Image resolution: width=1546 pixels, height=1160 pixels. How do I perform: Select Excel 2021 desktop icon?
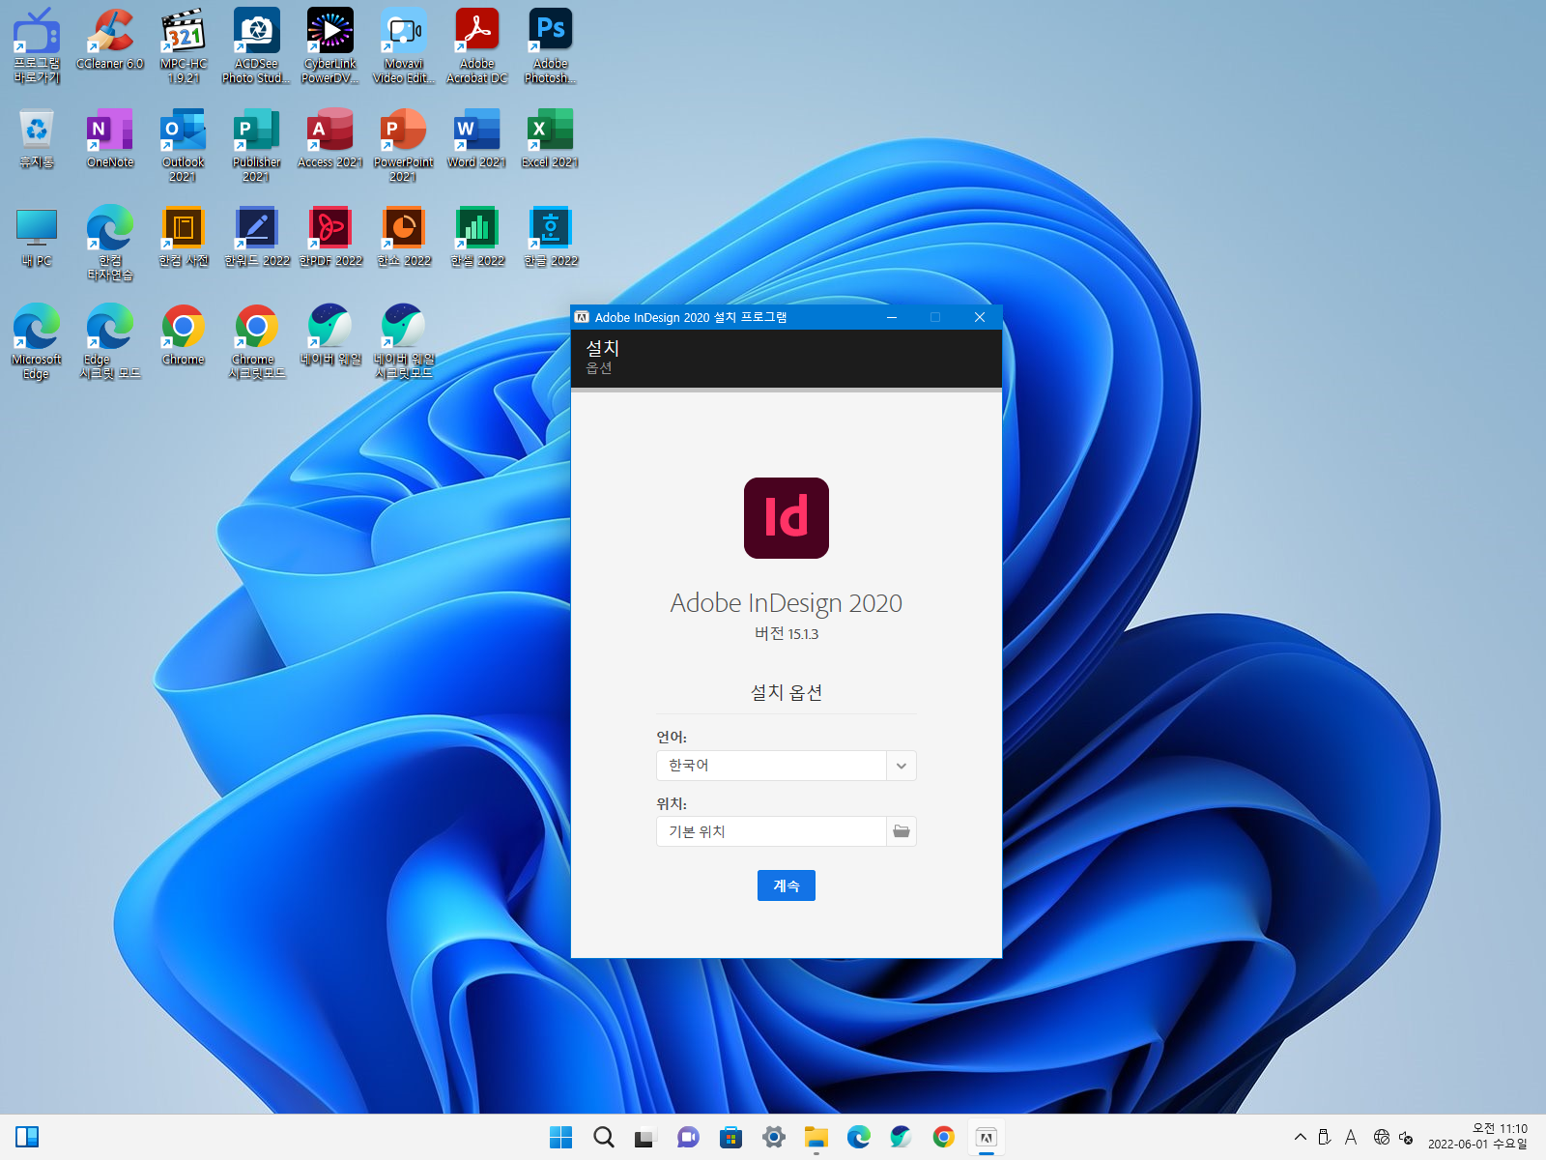551,137
